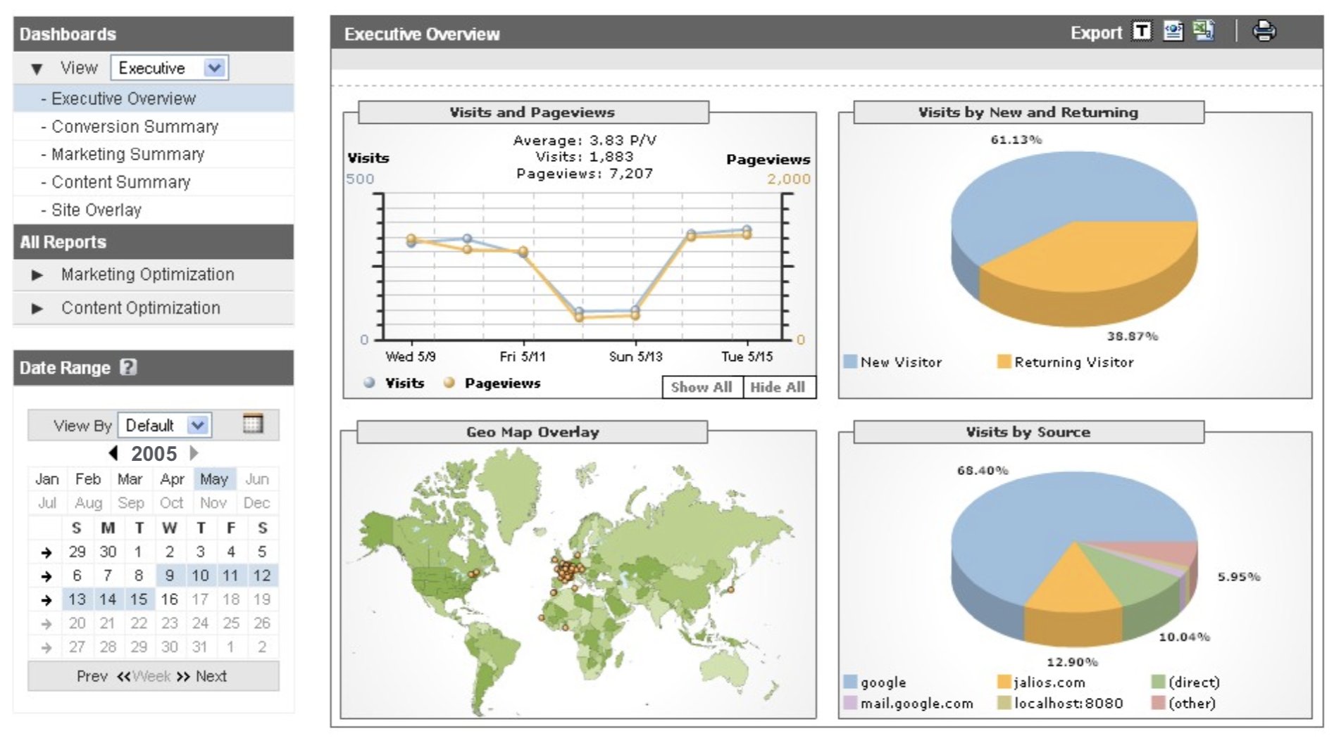Screen dimensions: 1334x743
Task: Expand Marketing Optimization reports
Action: pyautogui.click(x=37, y=275)
